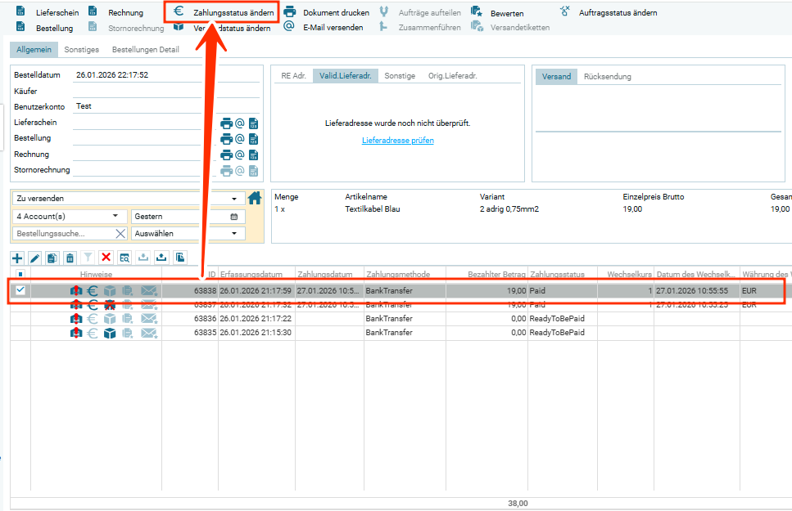Click the trash bin delete icon

(x=70, y=258)
